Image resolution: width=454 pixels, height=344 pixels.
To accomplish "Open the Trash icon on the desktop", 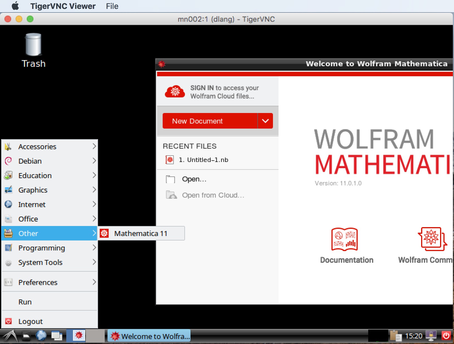I will 33,45.
